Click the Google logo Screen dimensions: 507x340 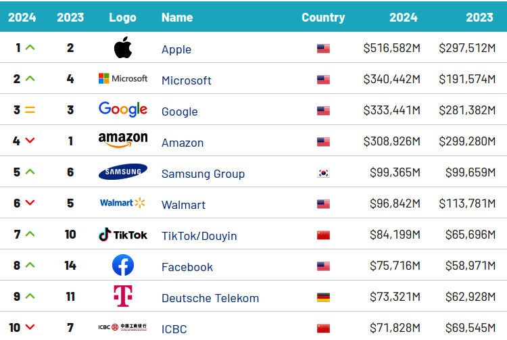(122, 110)
